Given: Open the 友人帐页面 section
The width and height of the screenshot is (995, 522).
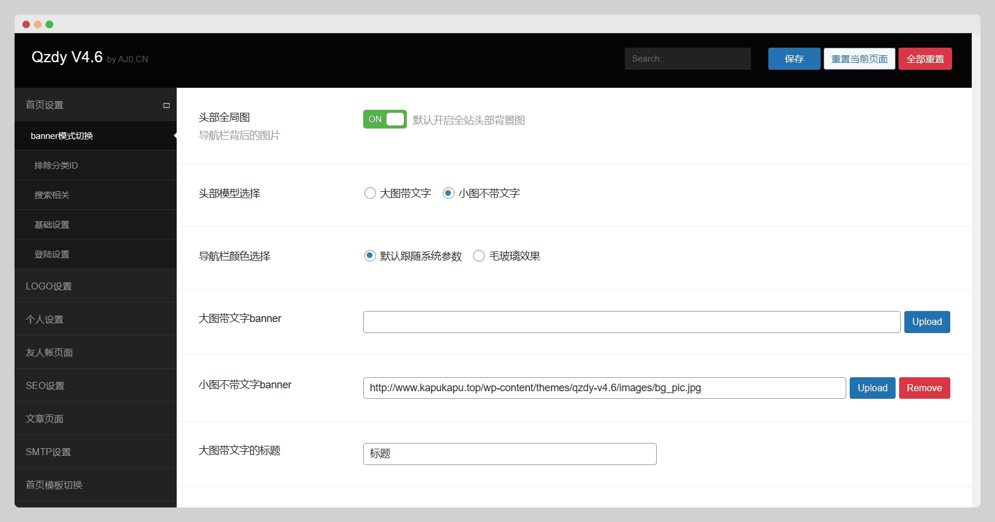Looking at the screenshot, I should click(95, 352).
